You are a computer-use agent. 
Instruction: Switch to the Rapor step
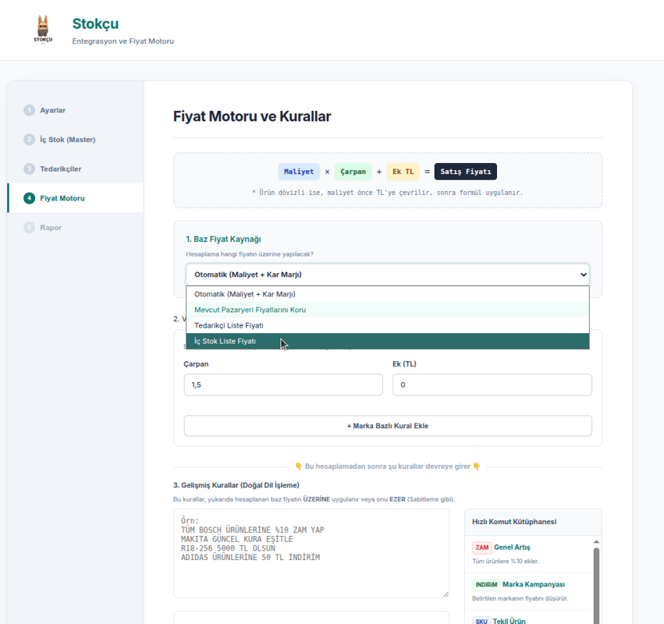[x=51, y=228]
